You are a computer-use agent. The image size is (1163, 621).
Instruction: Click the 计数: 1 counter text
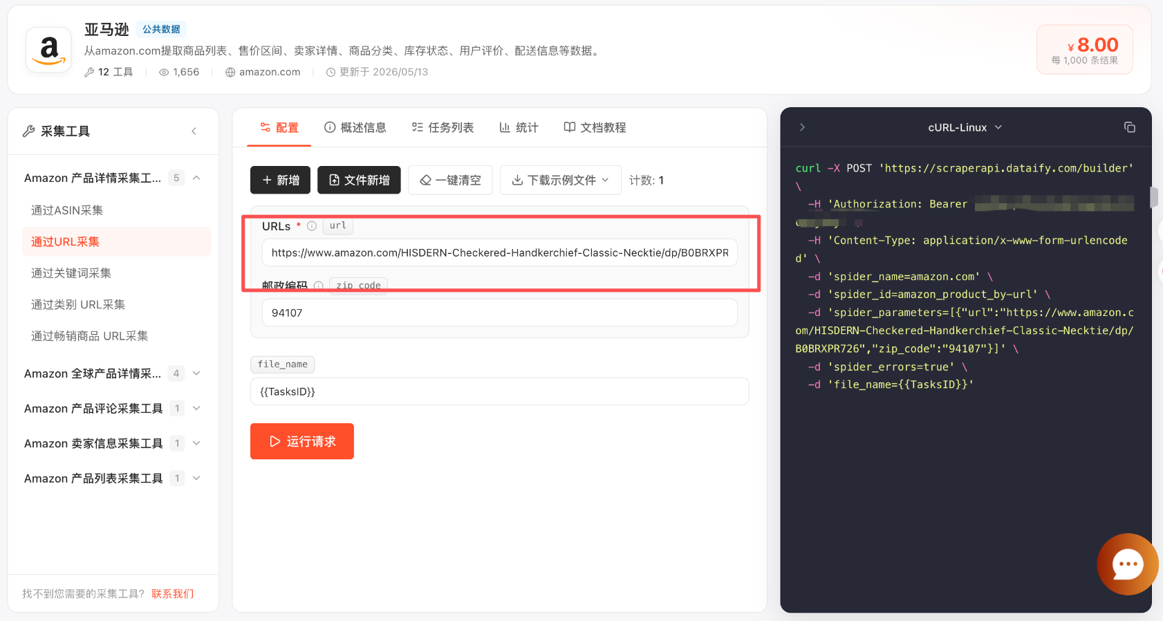646,180
